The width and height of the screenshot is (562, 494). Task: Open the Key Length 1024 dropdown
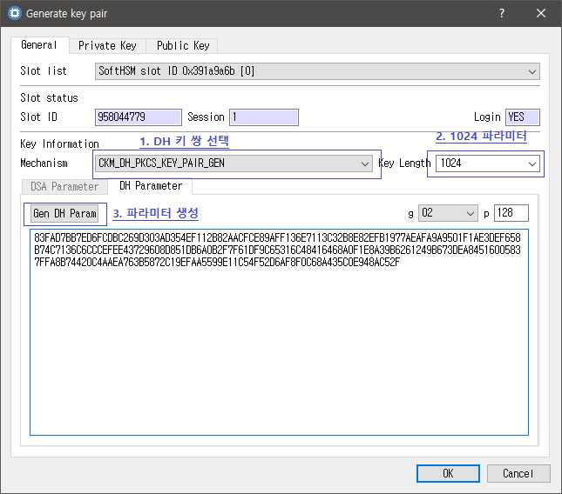(x=488, y=164)
